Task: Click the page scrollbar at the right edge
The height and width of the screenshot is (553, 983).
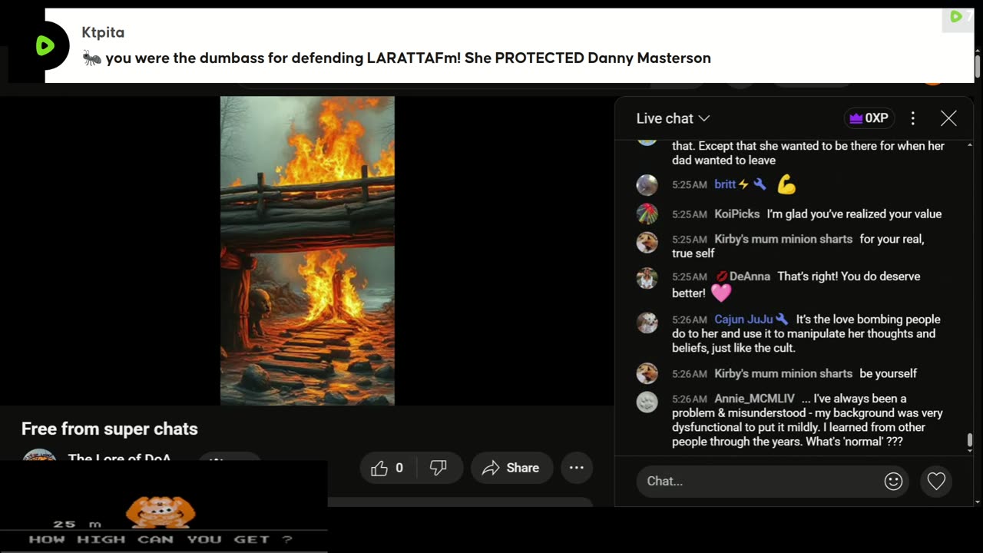Action: (x=978, y=66)
